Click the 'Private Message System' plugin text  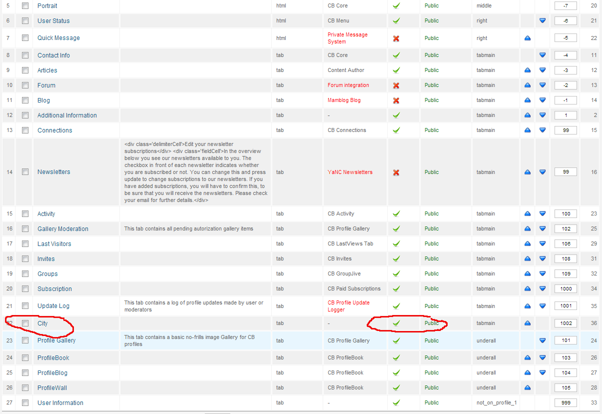348,38
